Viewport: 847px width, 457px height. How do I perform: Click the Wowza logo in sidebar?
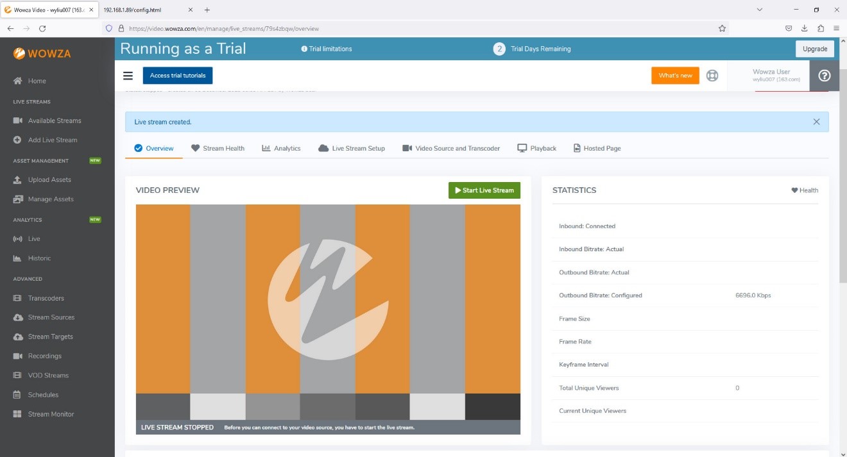coord(42,54)
